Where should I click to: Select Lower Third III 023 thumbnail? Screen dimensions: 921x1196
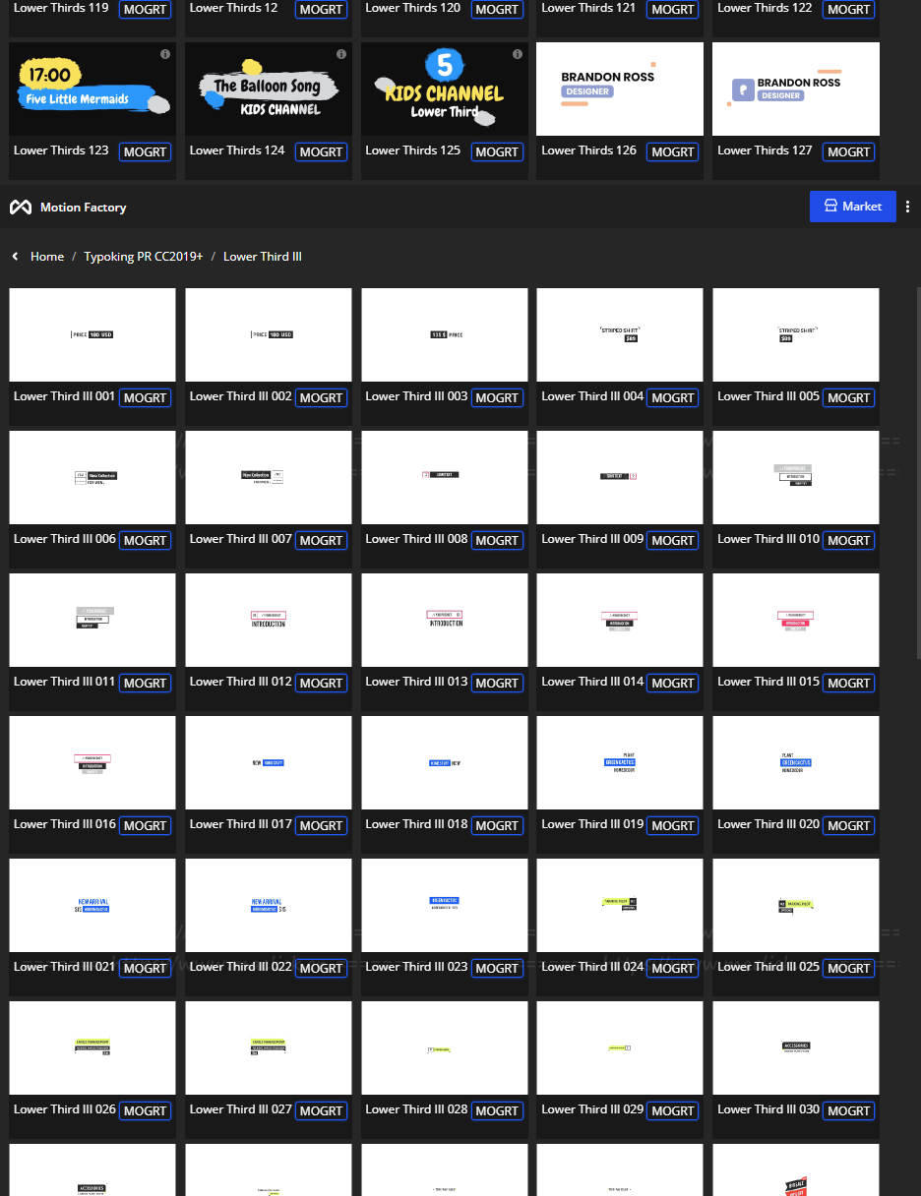click(x=445, y=905)
